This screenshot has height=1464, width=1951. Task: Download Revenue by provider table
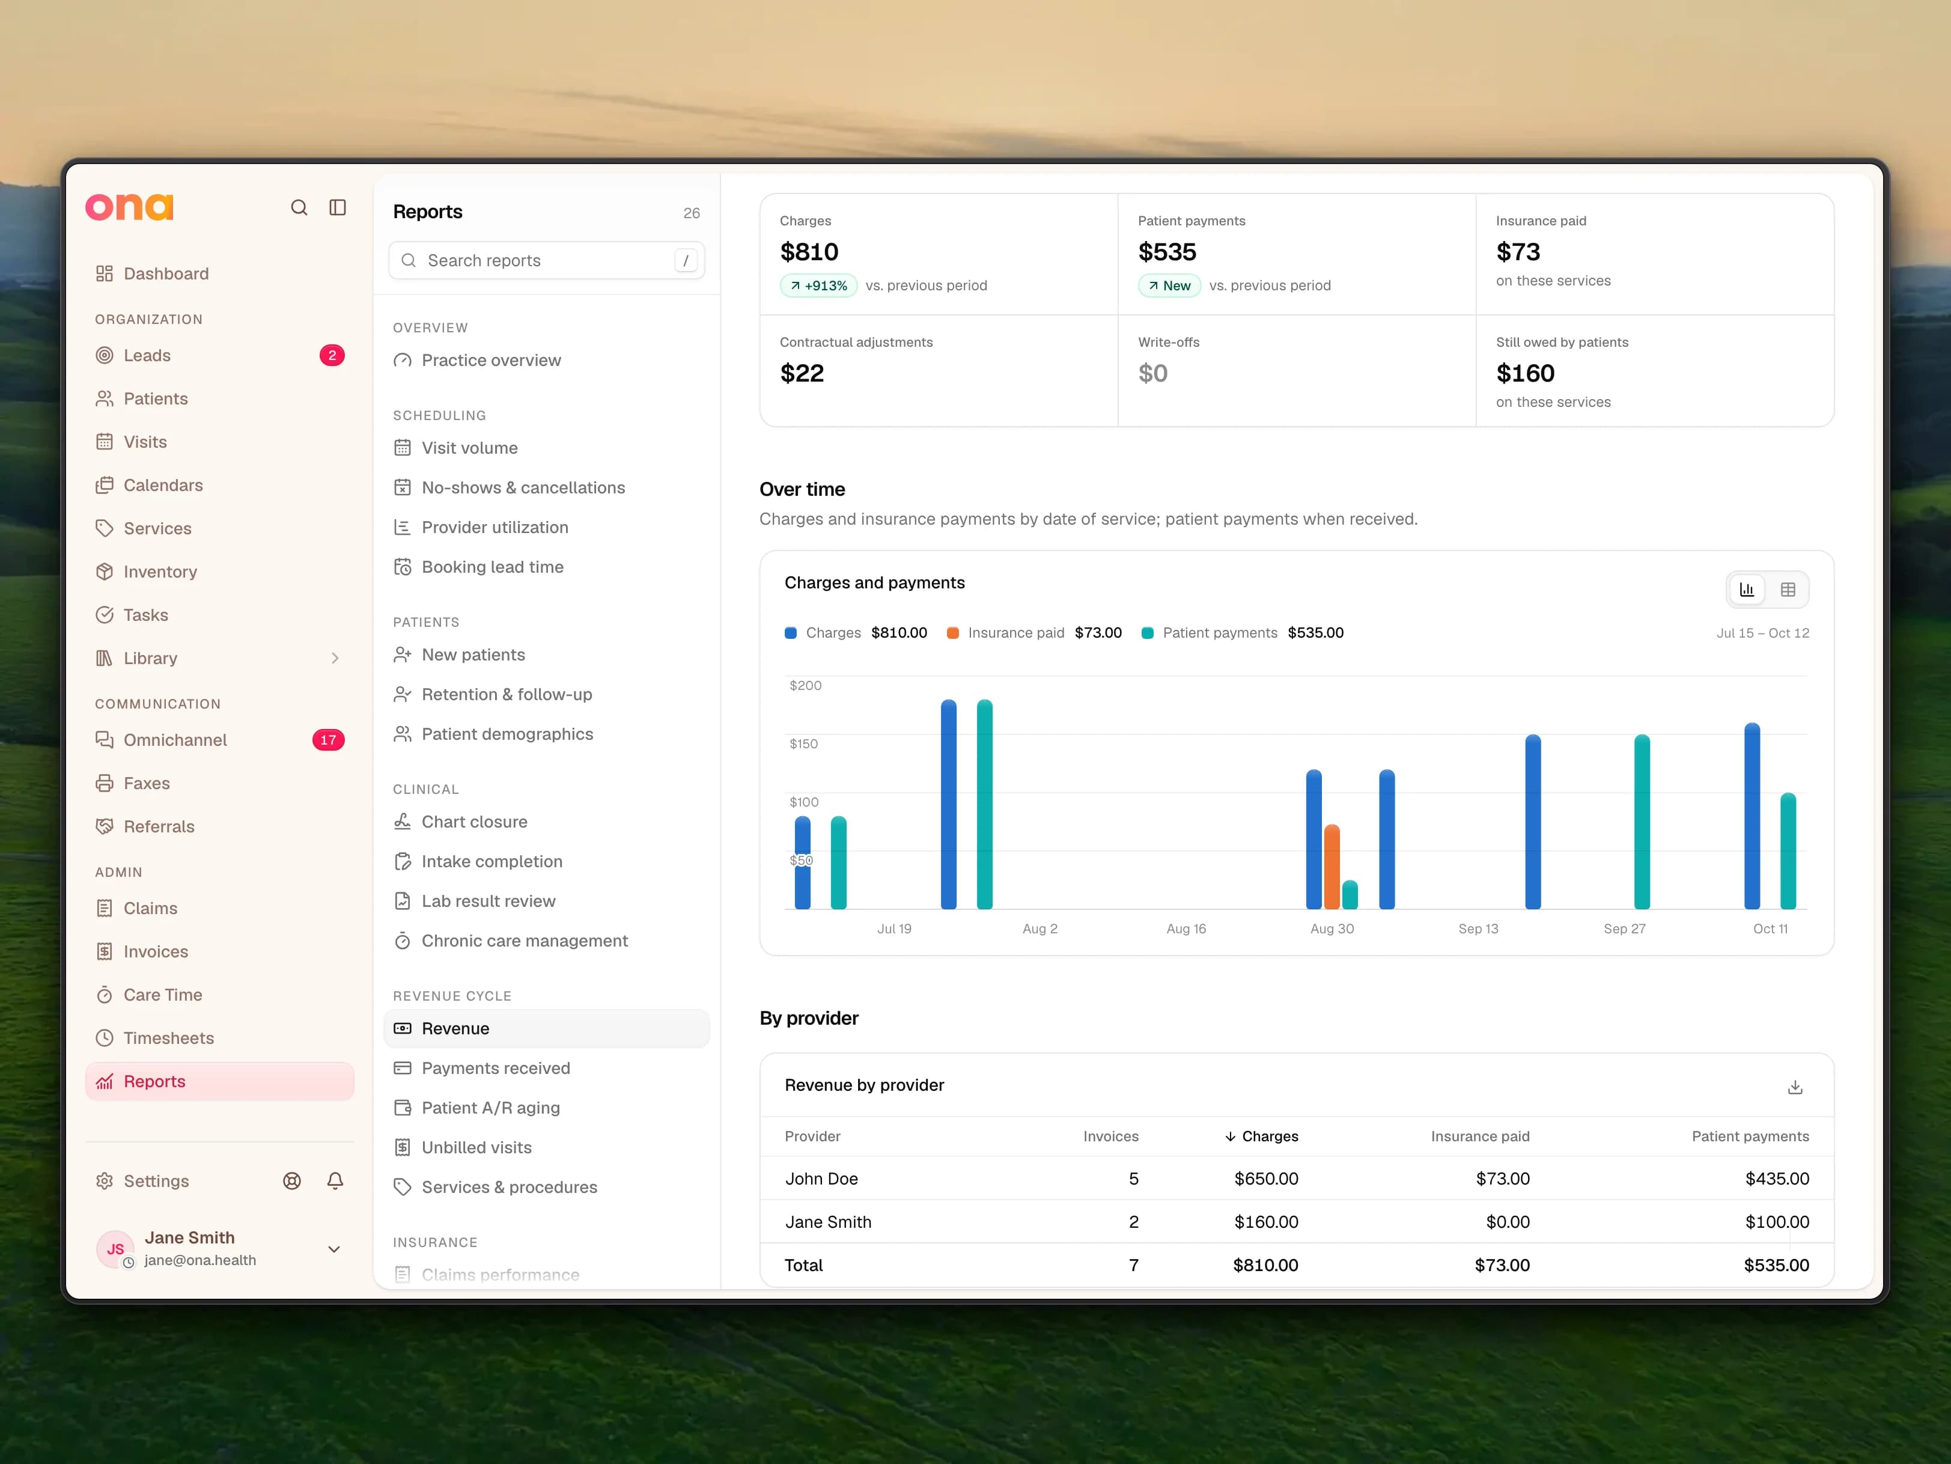coord(1795,1087)
